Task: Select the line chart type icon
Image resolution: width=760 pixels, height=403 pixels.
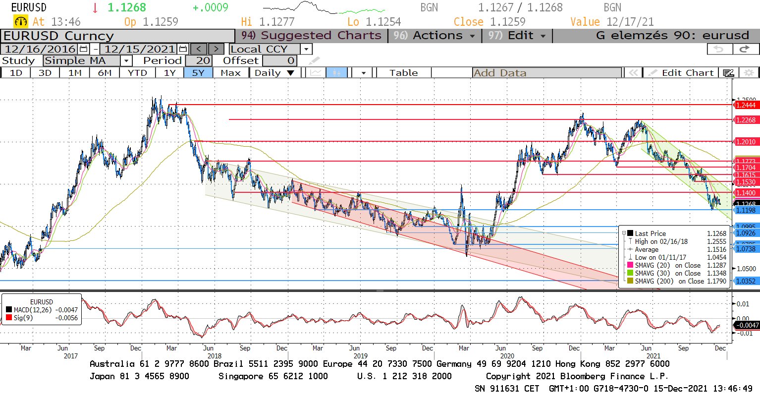Action: click(x=316, y=73)
